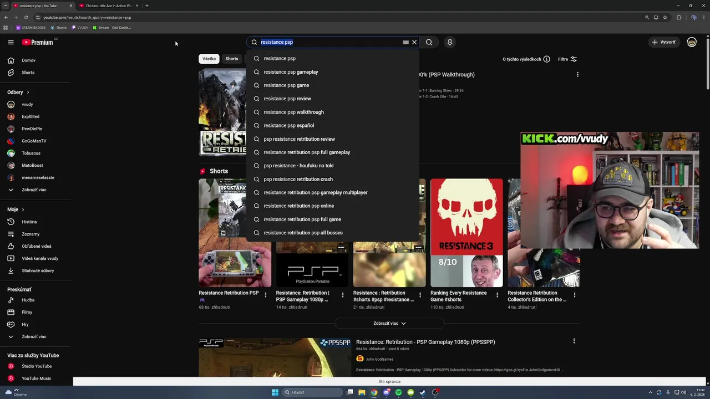Open options for PPSSPP gameplay video
The width and height of the screenshot is (710, 399).
tap(574, 341)
